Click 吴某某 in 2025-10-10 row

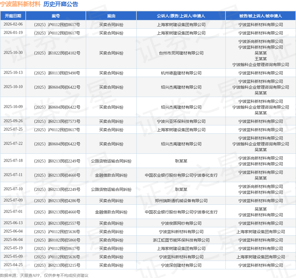tap(261, 93)
